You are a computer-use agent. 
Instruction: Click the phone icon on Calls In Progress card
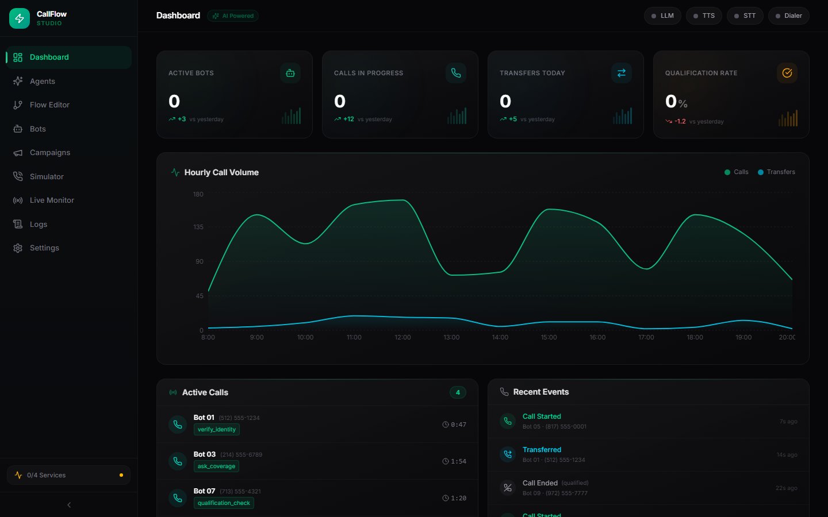click(x=455, y=73)
